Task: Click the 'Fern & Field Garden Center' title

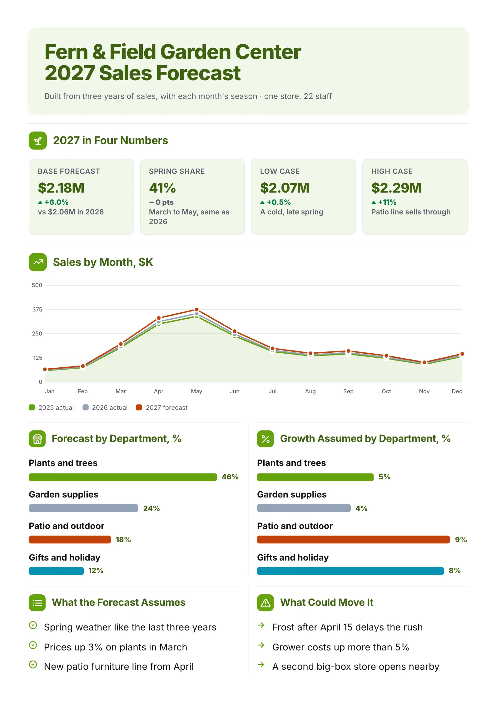Action: pos(173,52)
